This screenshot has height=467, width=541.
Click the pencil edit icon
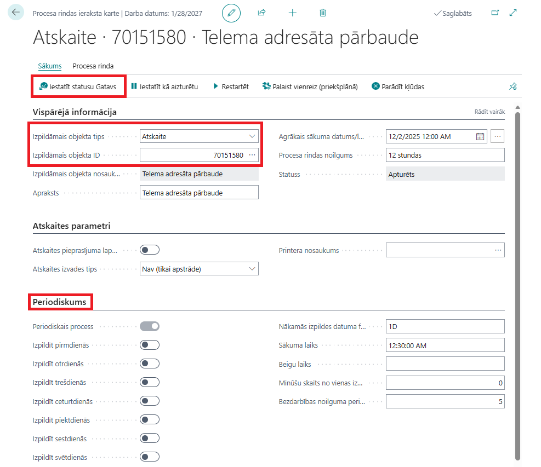pos(231,13)
